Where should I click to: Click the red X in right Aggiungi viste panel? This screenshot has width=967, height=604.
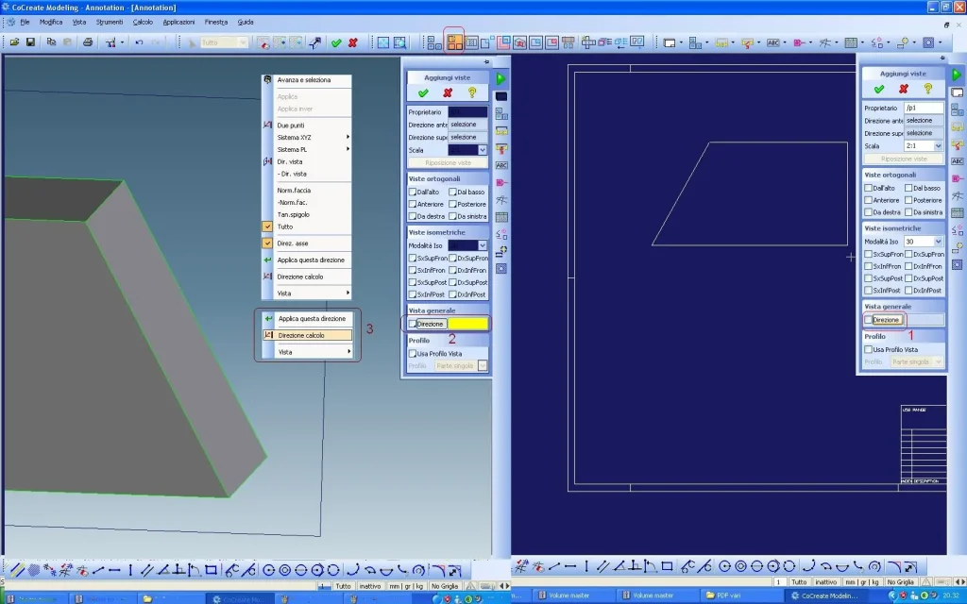coord(904,89)
